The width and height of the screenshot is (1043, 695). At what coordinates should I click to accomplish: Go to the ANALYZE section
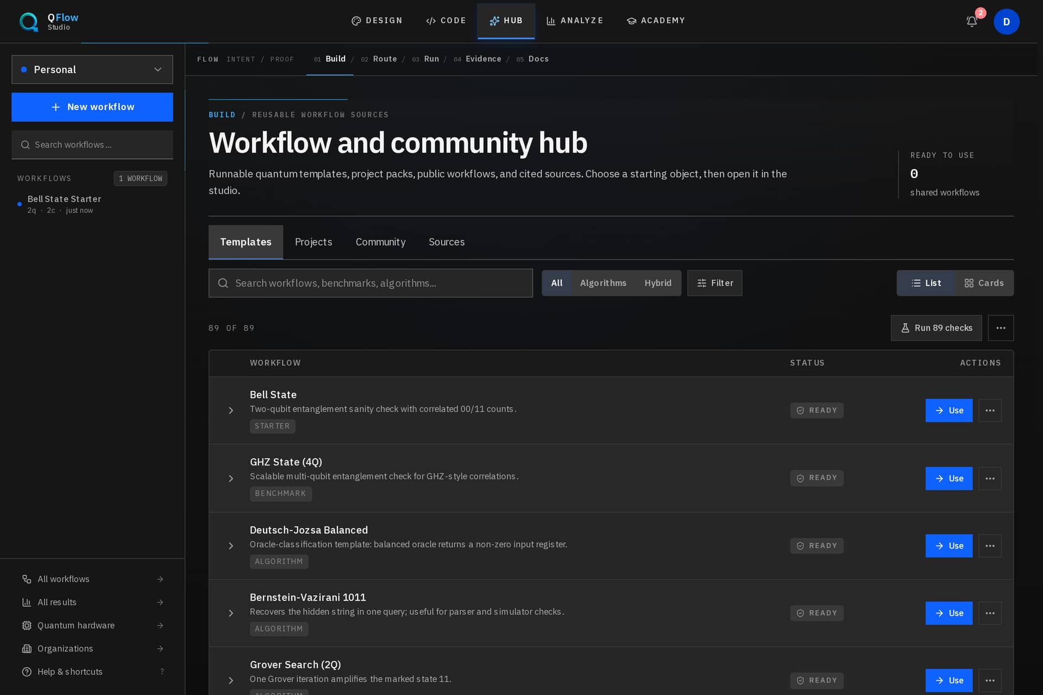pyautogui.click(x=575, y=21)
